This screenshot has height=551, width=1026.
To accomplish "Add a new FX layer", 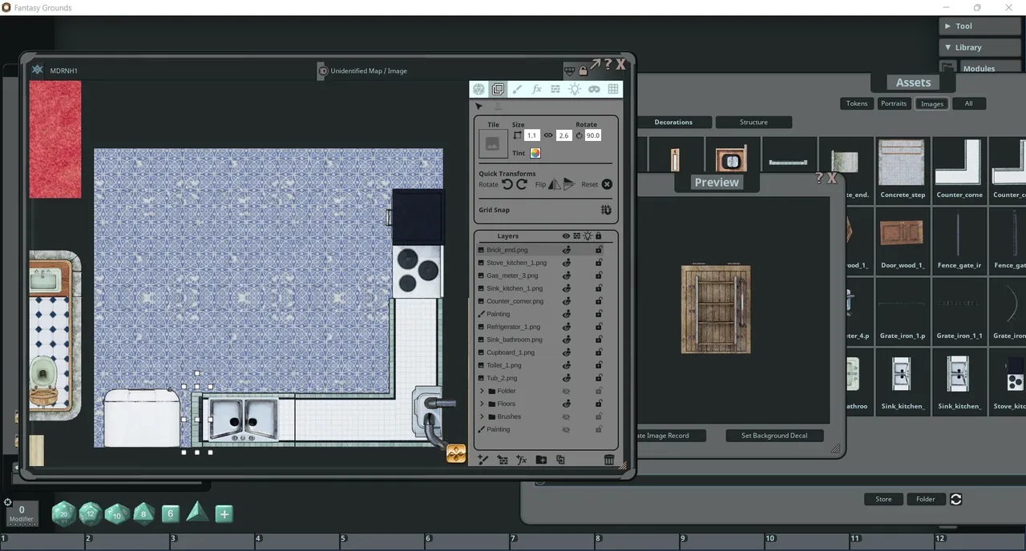I will 522,460.
